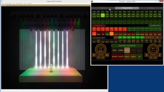Click the None selection button

(x=98, y=34)
